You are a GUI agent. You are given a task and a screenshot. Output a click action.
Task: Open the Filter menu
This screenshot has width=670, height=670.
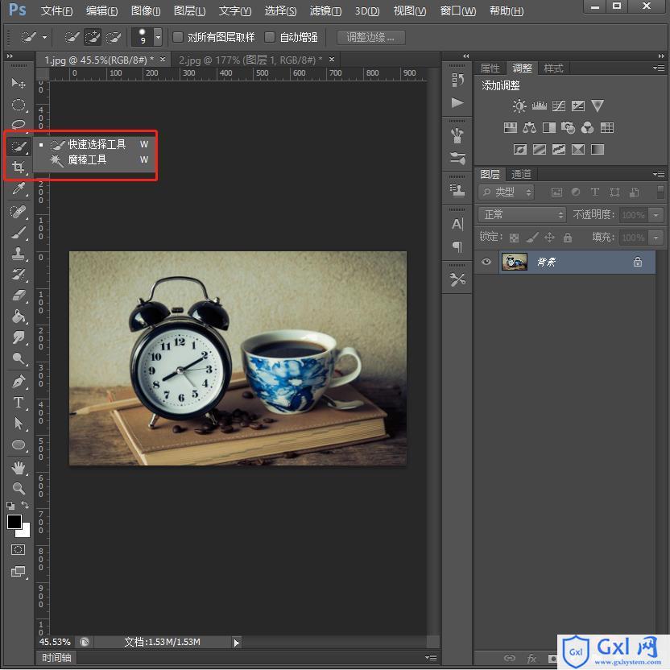pyautogui.click(x=325, y=10)
